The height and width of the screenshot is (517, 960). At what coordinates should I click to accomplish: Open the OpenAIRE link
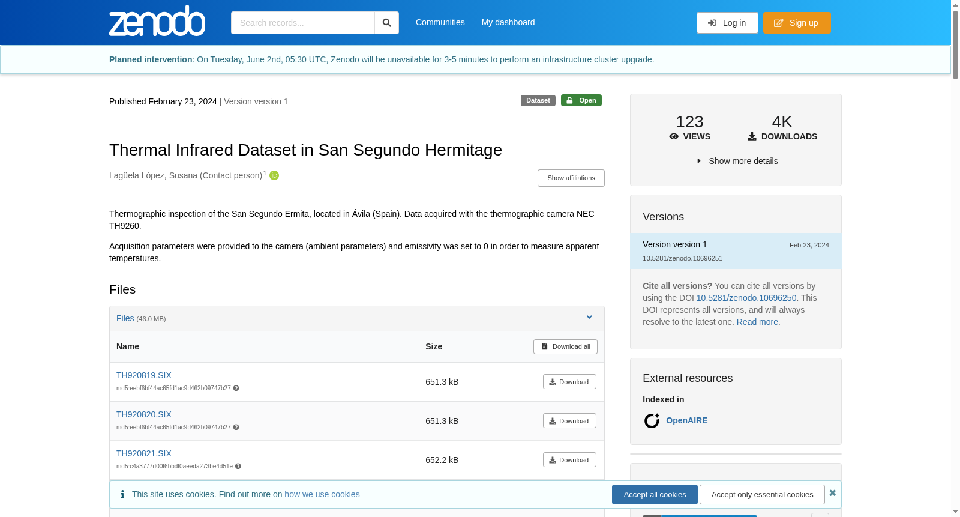[687, 420]
